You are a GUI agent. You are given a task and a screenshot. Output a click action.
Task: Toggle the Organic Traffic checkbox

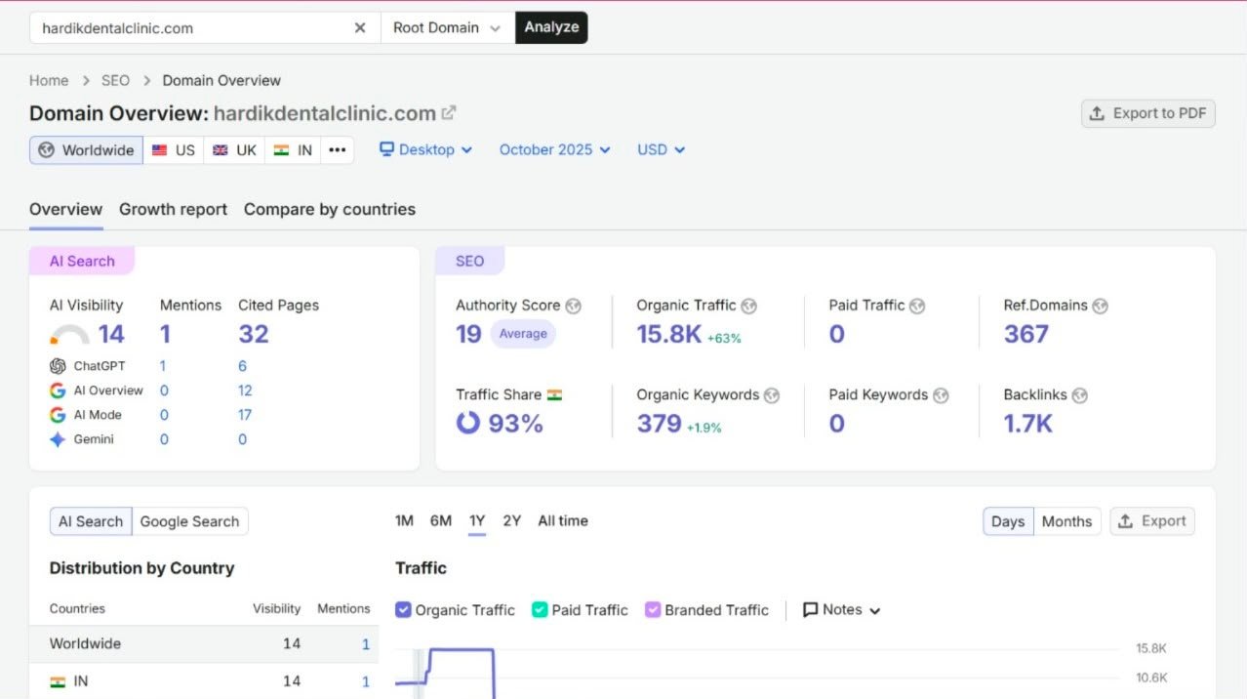pos(403,610)
